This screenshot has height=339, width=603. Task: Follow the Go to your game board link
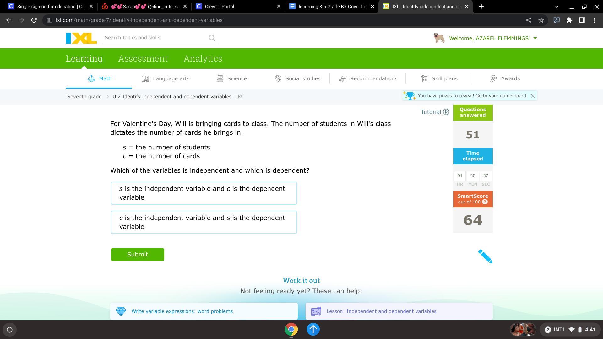tap(501, 96)
